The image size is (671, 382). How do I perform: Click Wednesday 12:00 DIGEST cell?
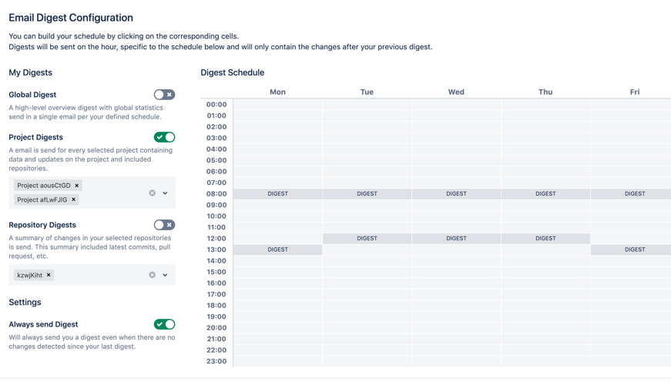[456, 239]
